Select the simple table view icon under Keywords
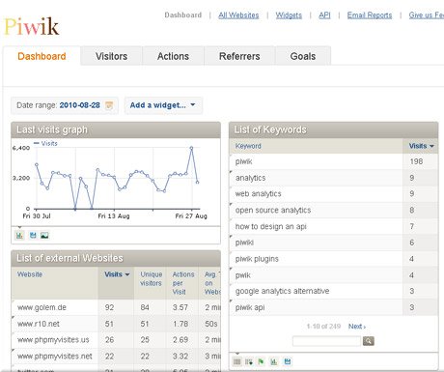Screen dimensions: 444x372 [237, 361]
